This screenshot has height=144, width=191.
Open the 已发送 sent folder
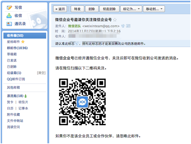click(12, 60)
